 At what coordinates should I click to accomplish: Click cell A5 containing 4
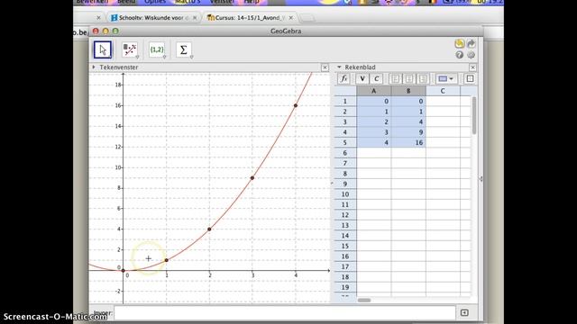[x=374, y=142]
